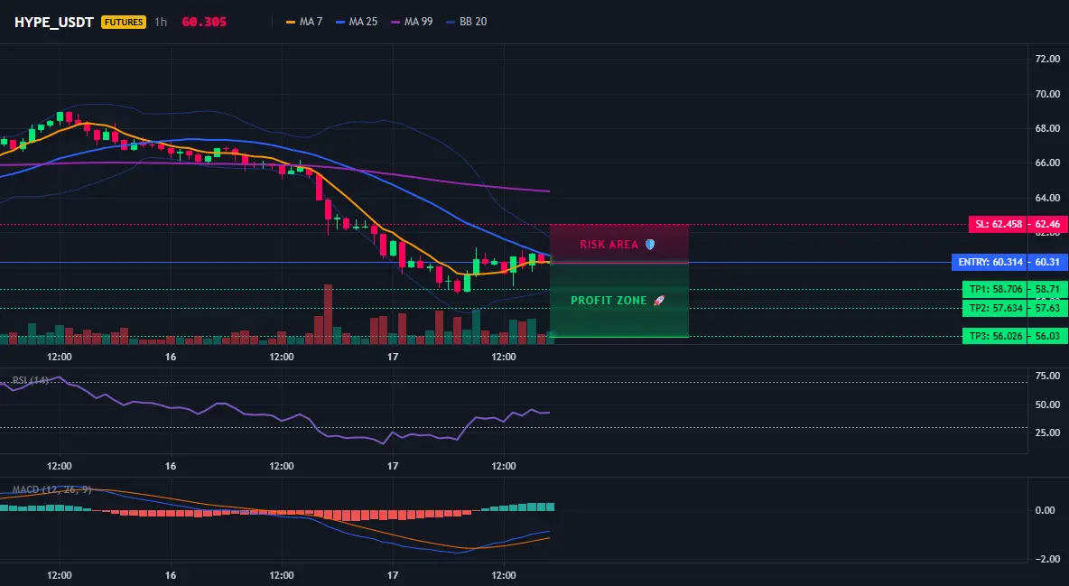Viewport: 1069px width, 586px height.
Task: Click the 64.00 price axis value
Action: tap(1047, 198)
